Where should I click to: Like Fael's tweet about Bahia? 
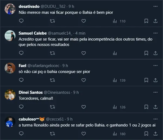point(84,80)
